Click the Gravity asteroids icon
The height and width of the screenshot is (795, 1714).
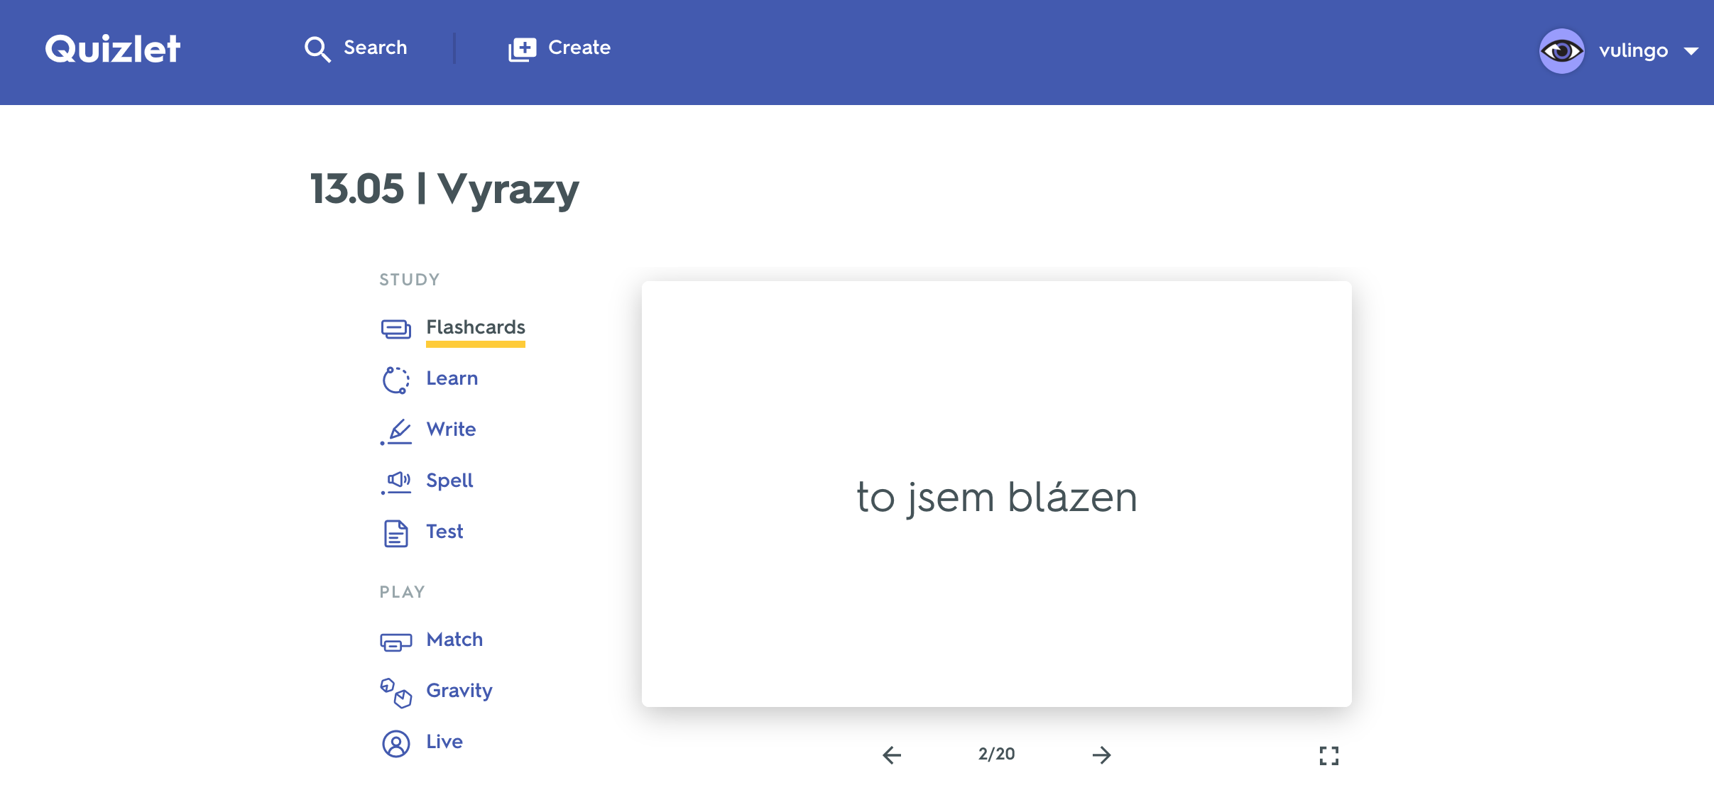[x=395, y=693]
